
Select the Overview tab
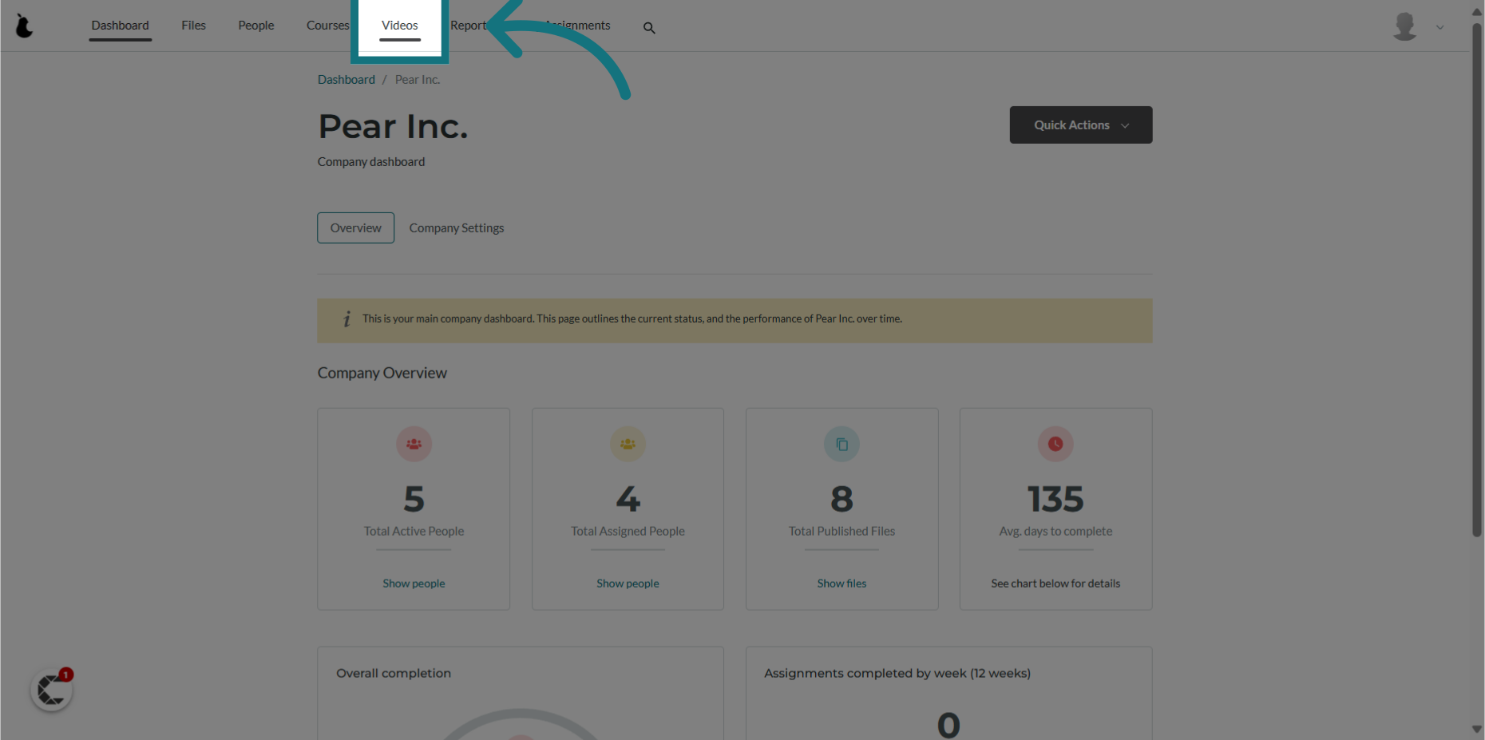click(355, 228)
